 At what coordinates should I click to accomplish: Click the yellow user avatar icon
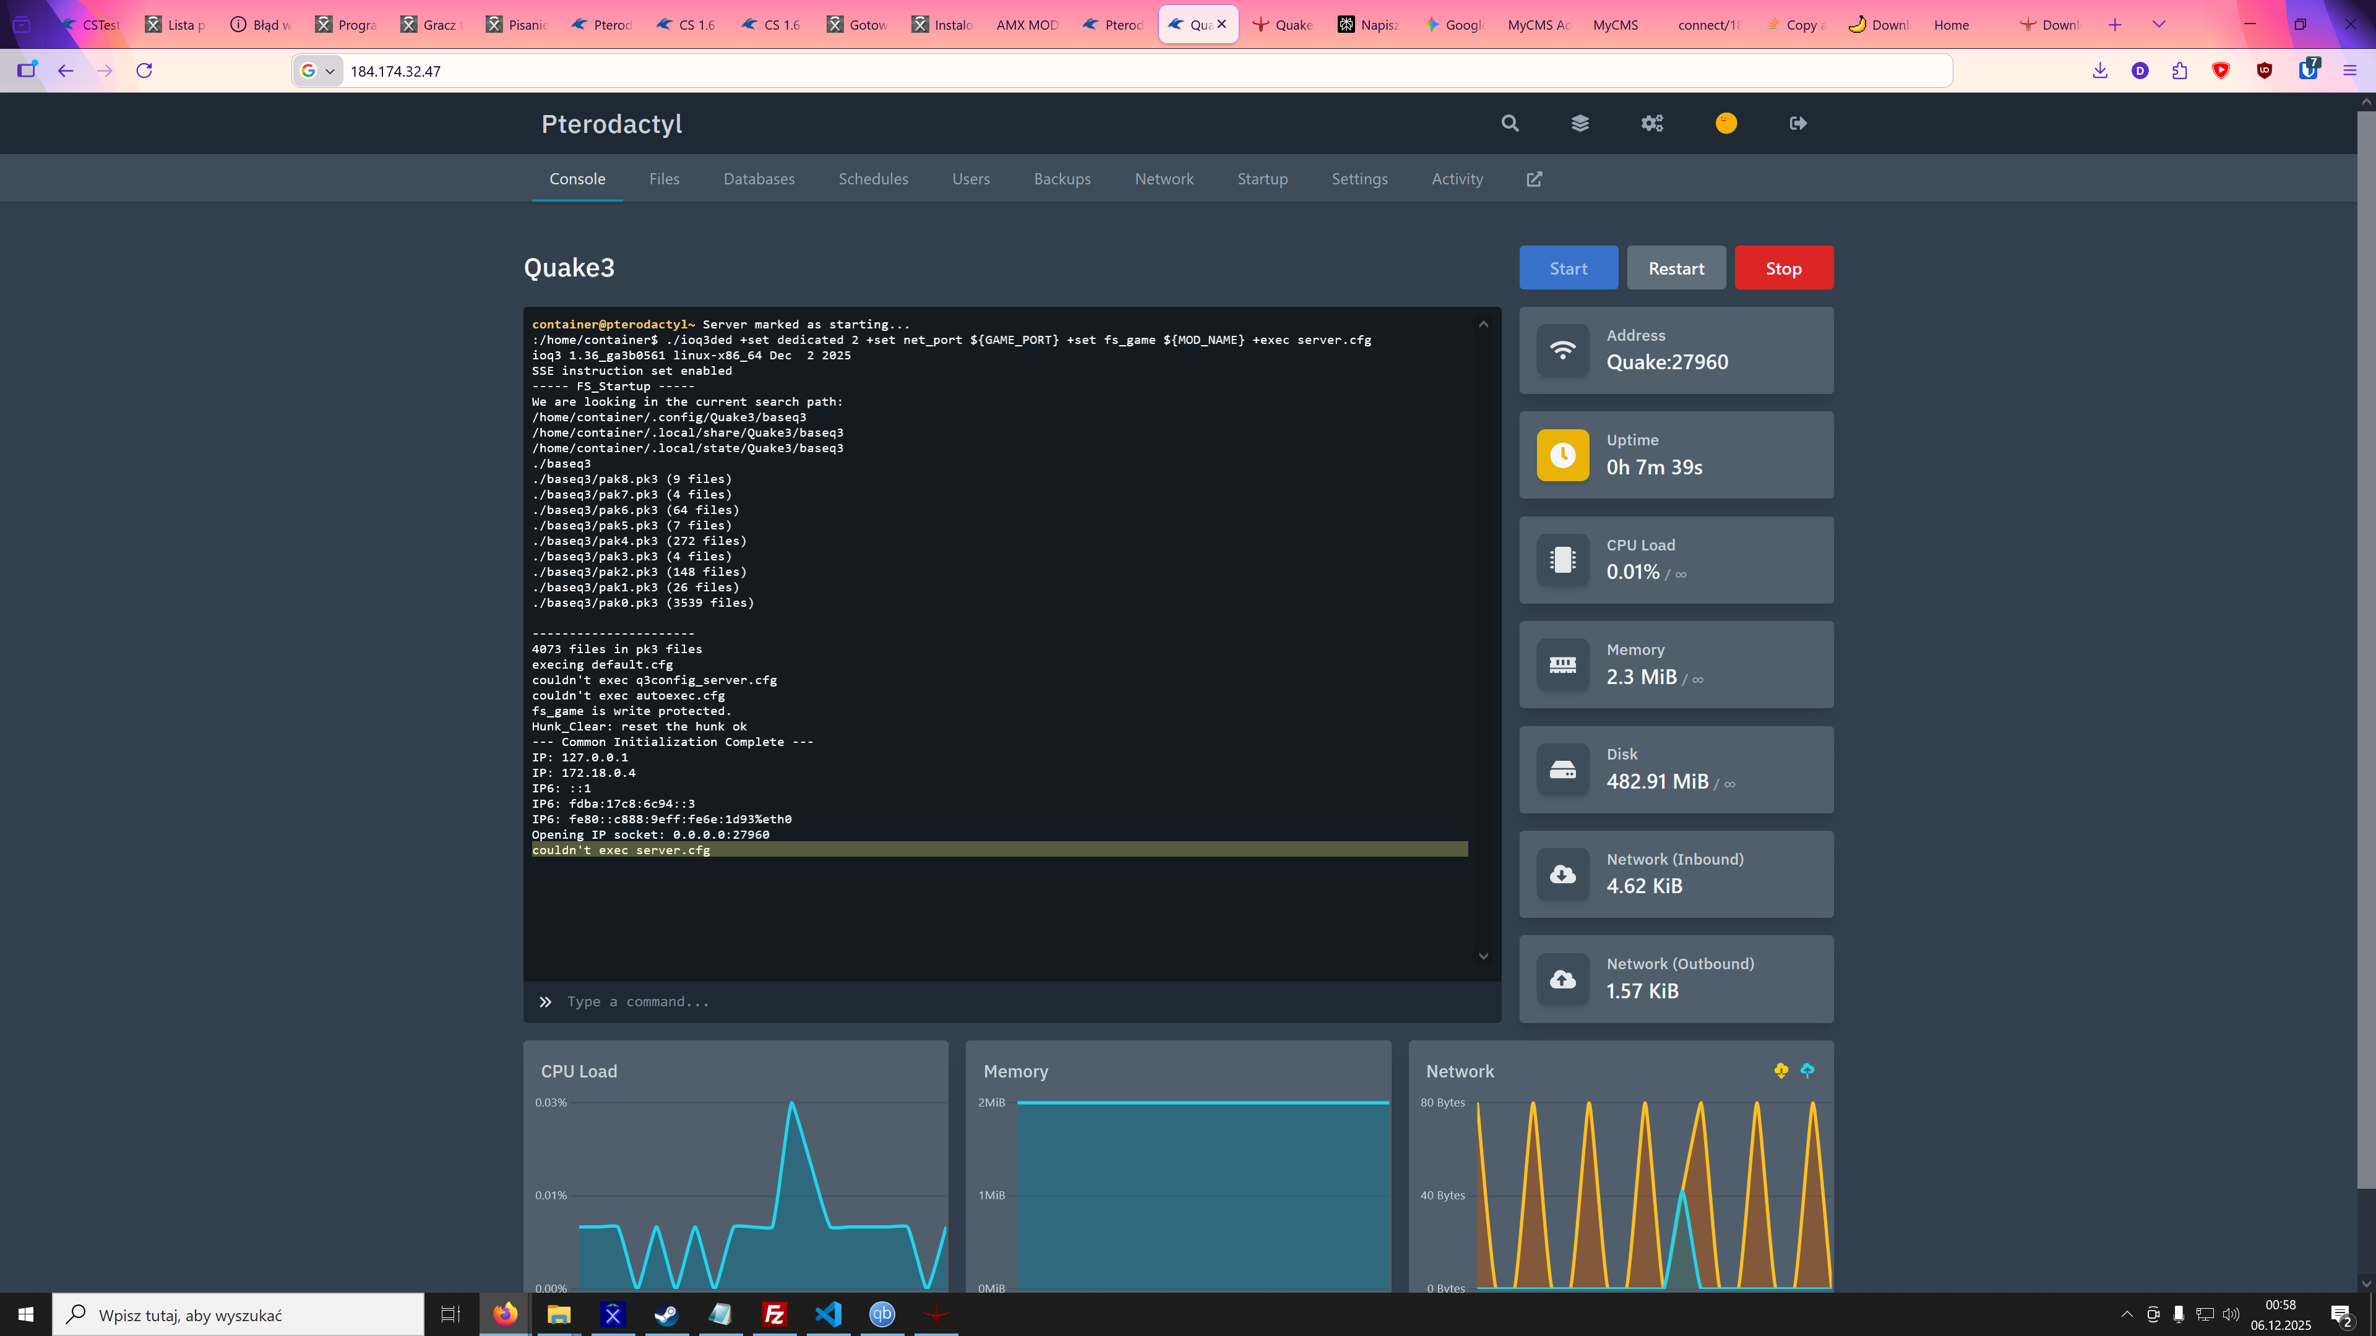coord(1726,124)
